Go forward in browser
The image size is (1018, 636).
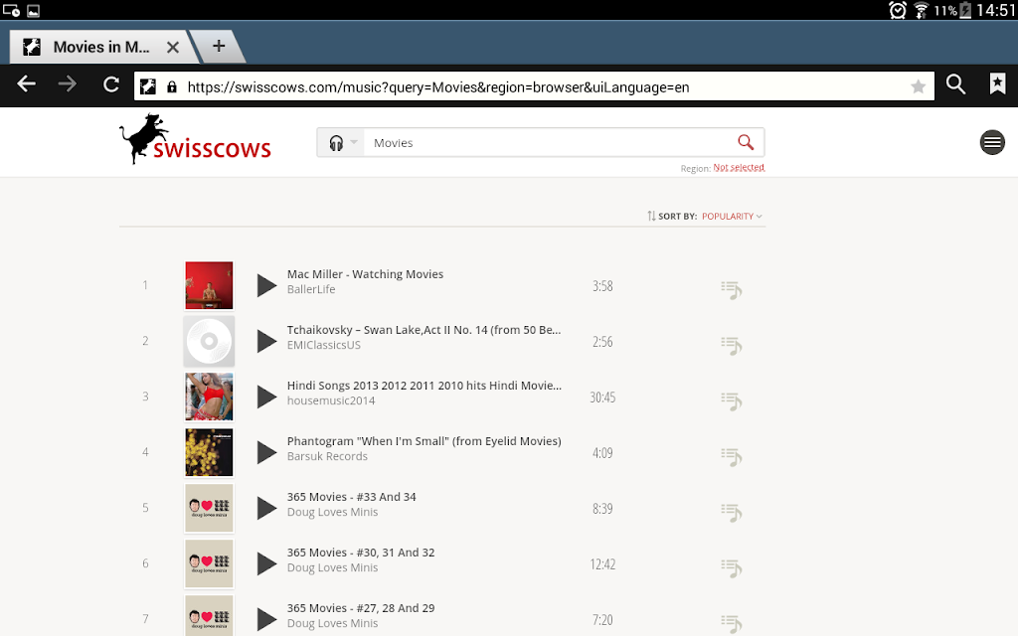(x=67, y=84)
